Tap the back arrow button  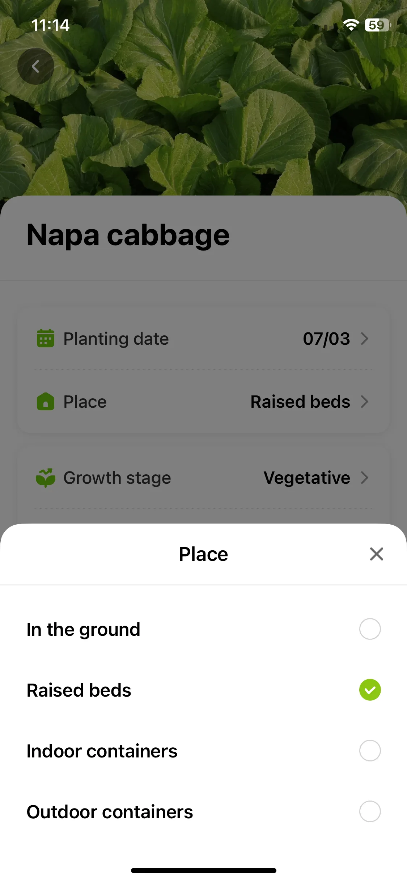click(x=36, y=66)
